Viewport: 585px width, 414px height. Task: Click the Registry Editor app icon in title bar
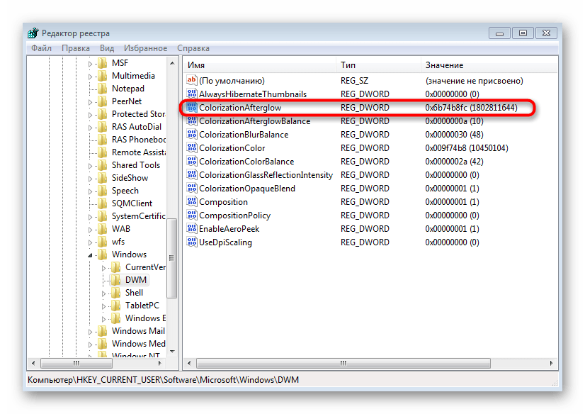[33, 33]
